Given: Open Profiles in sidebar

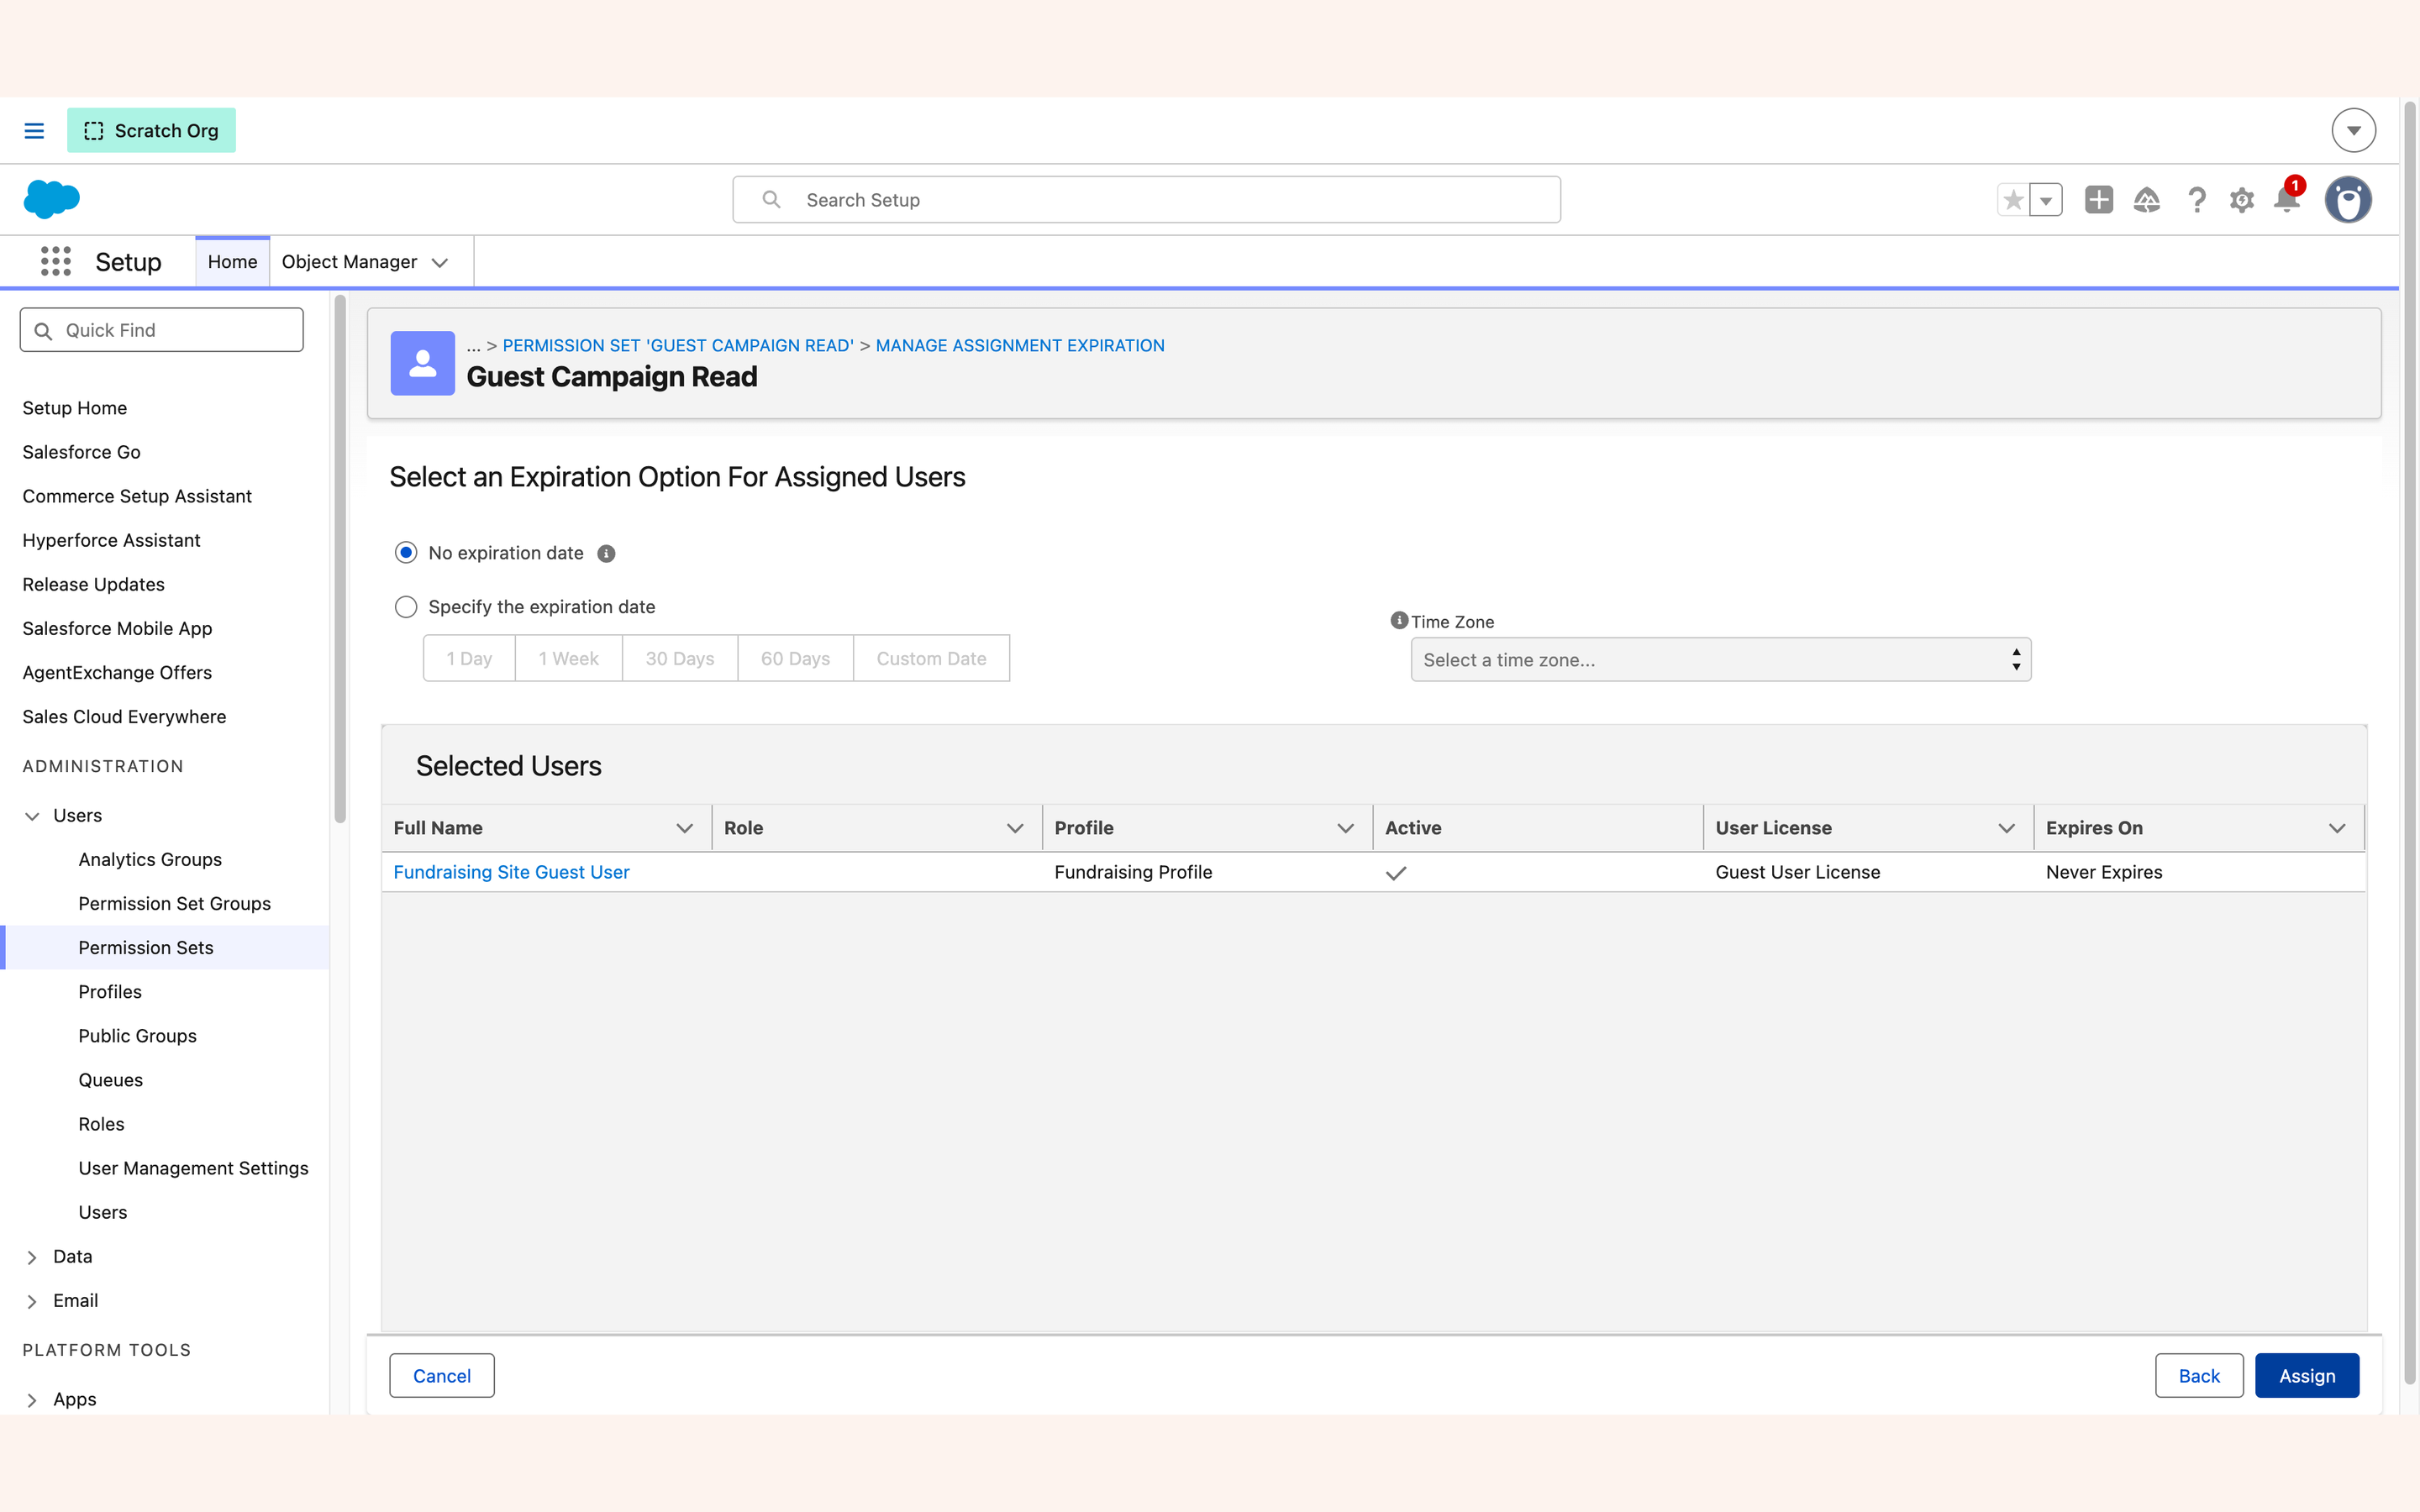Looking at the screenshot, I should pos(110,992).
